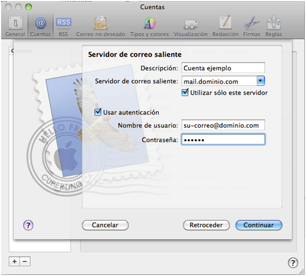Open Correo no deseado settings
The image size is (306, 276).
point(100,26)
